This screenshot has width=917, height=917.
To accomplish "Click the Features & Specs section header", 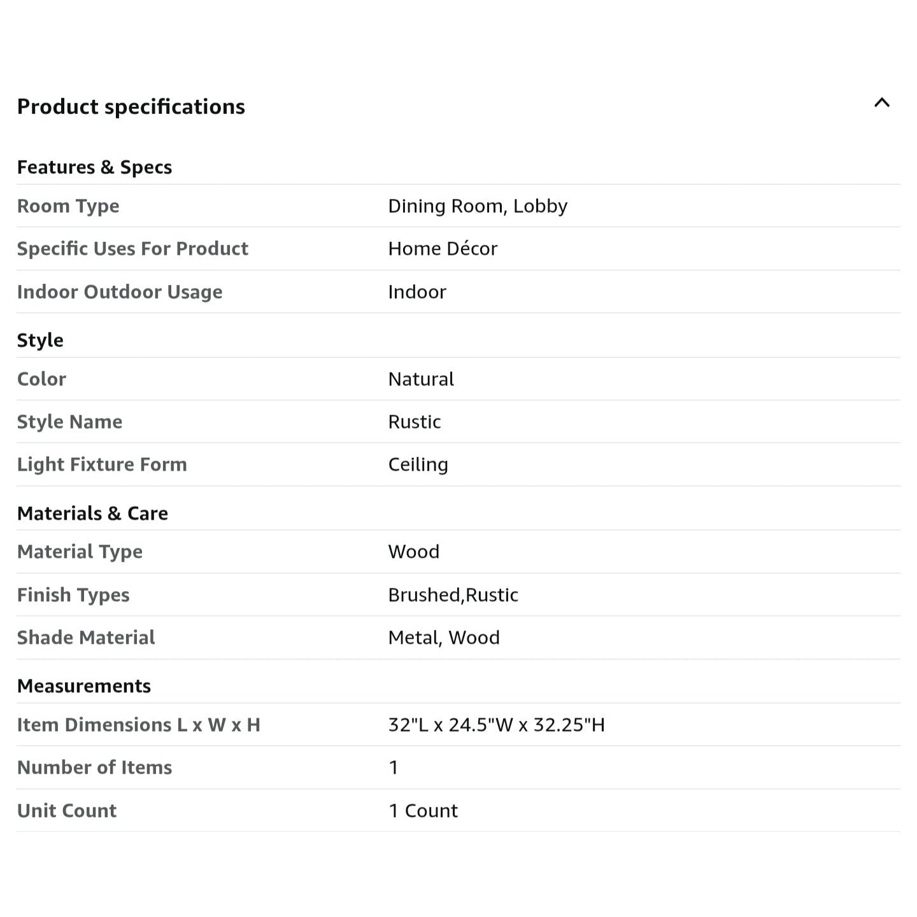I will point(94,167).
